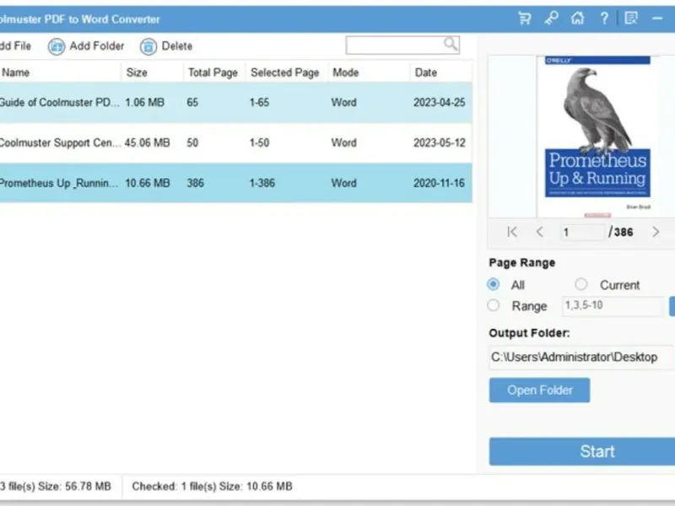Click the Word mode cell for Support row

344,143
